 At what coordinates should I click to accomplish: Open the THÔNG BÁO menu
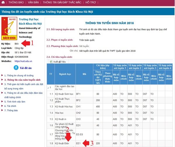coord(16,3)
